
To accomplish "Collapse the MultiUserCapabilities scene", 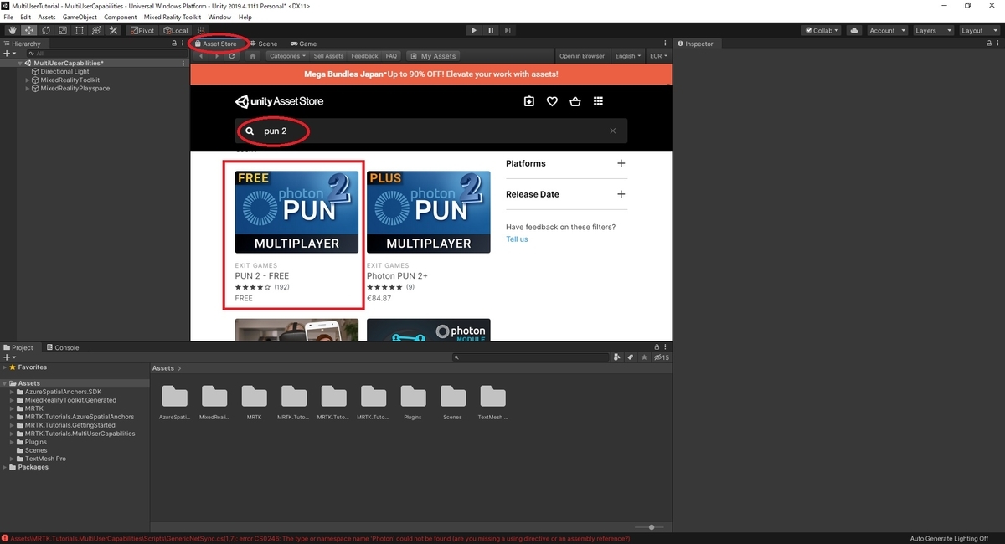I will [x=20, y=64].
